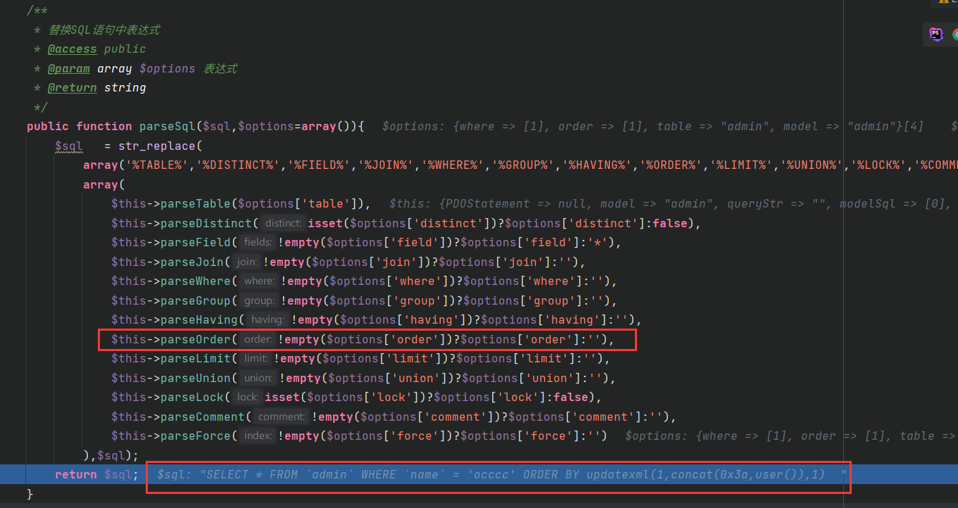Select the @access doc tag
The image size is (958, 508).
tap(73, 49)
